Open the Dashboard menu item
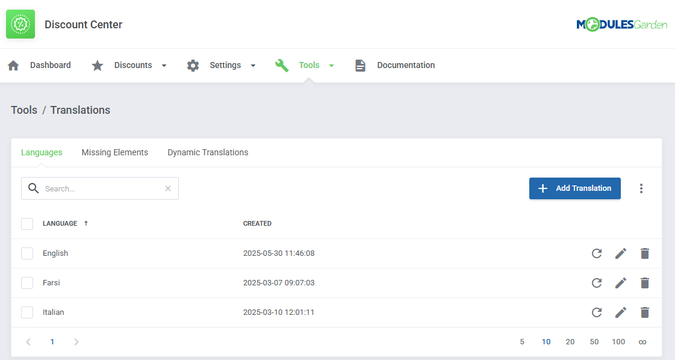 [51, 65]
